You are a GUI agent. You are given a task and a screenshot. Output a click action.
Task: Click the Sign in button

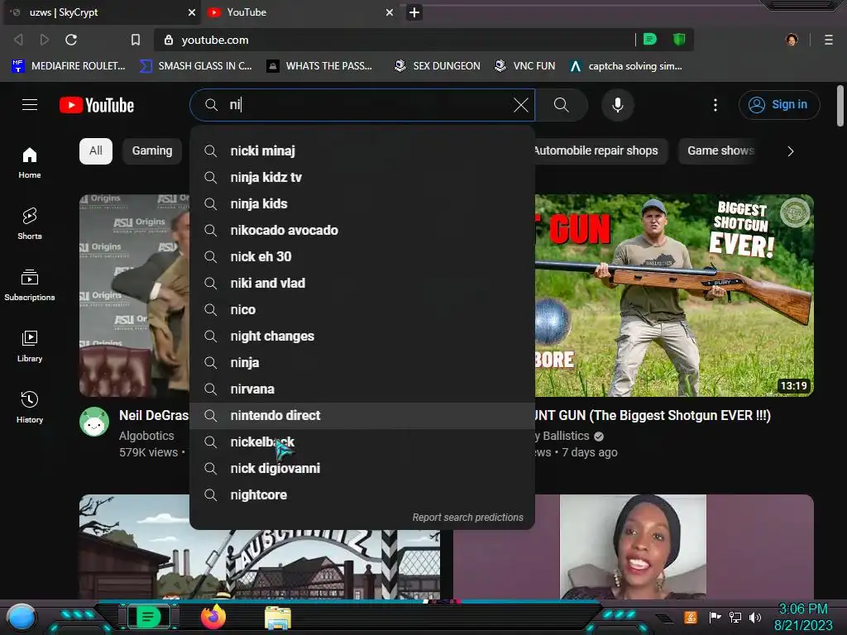coord(779,105)
